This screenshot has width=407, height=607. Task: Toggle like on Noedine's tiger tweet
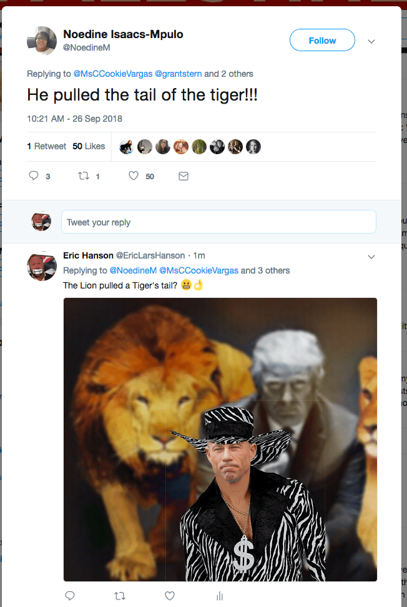pos(132,175)
